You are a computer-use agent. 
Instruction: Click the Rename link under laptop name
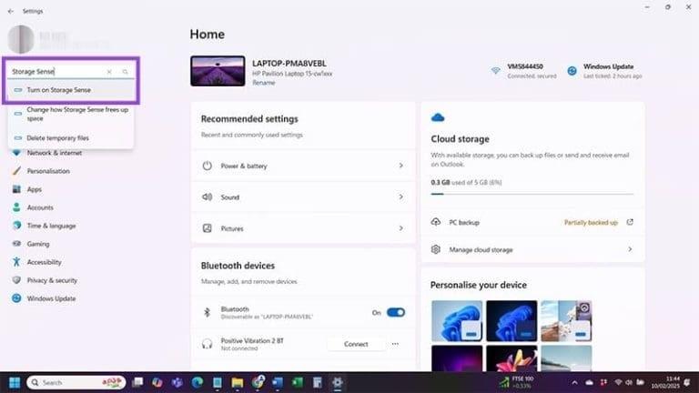[x=263, y=83]
